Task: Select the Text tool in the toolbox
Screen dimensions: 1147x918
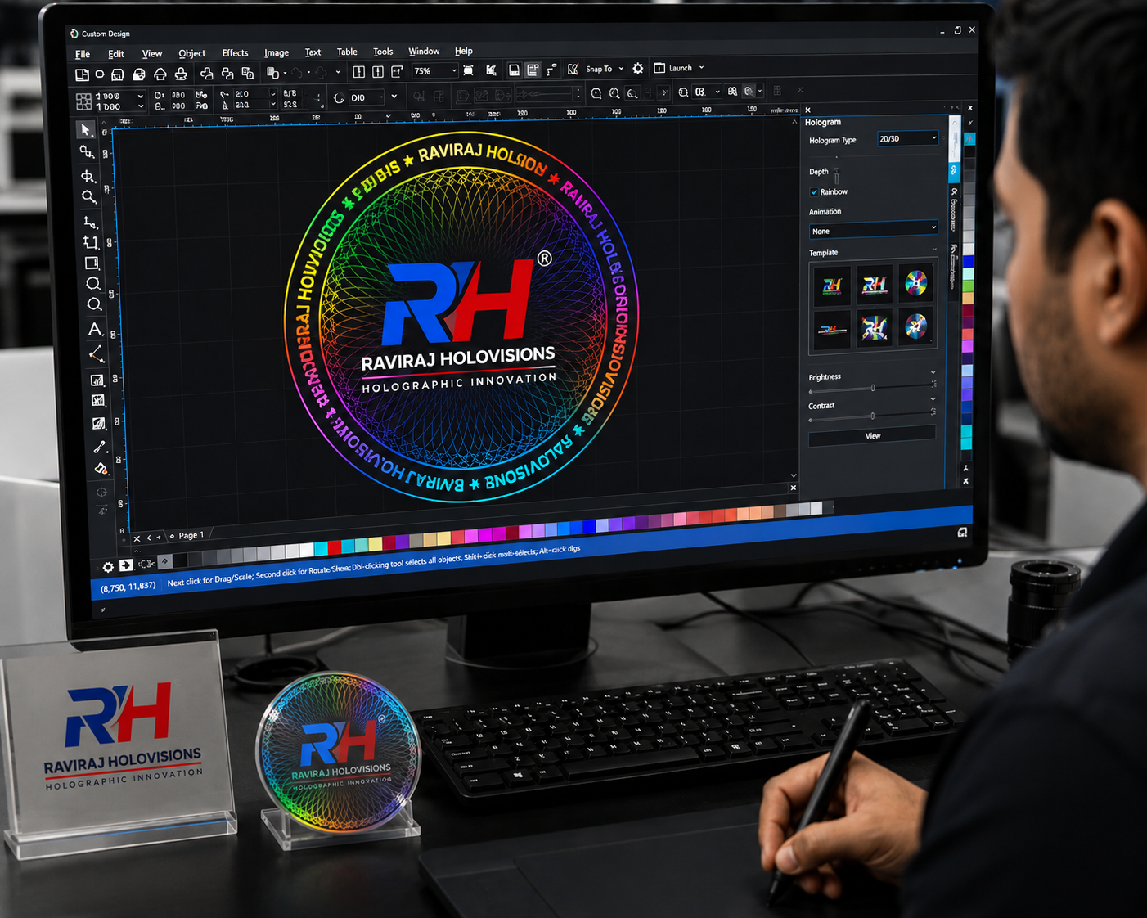Action: 95,329
